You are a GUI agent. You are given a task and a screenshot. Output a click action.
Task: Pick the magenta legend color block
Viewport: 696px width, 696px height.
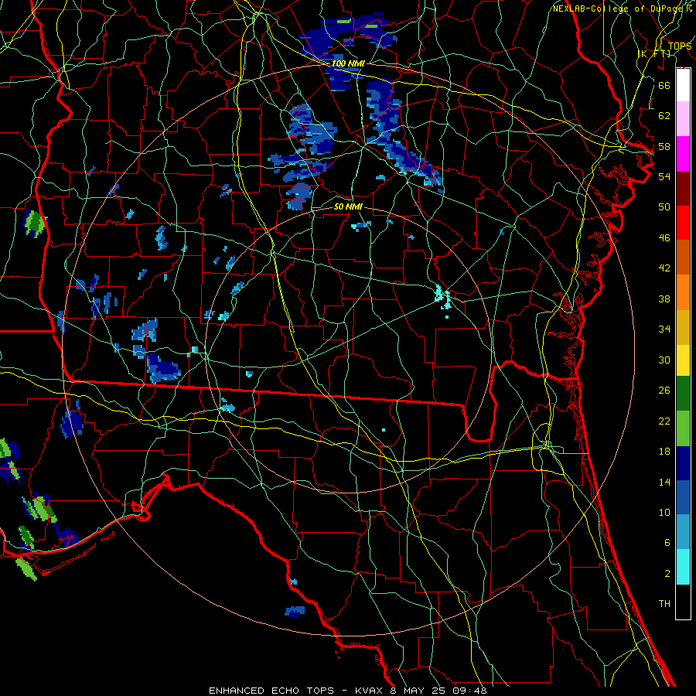pyautogui.click(x=683, y=154)
